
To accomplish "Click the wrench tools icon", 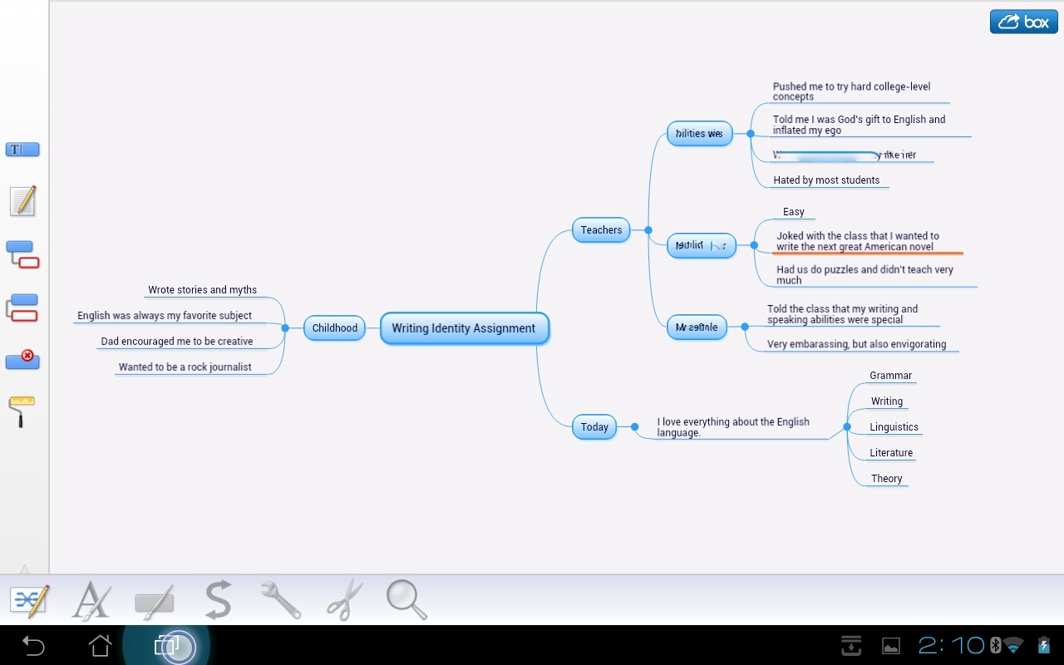I will tap(280, 599).
